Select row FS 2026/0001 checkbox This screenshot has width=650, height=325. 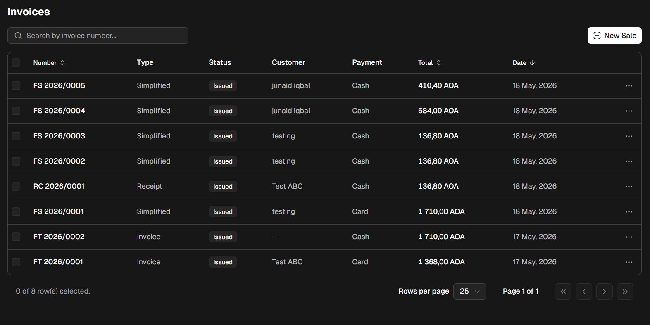[16, 212]
